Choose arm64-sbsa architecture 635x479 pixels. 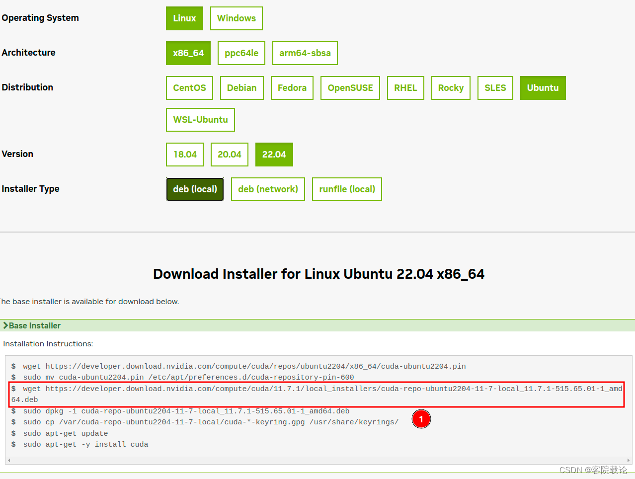tap(305, 53)
